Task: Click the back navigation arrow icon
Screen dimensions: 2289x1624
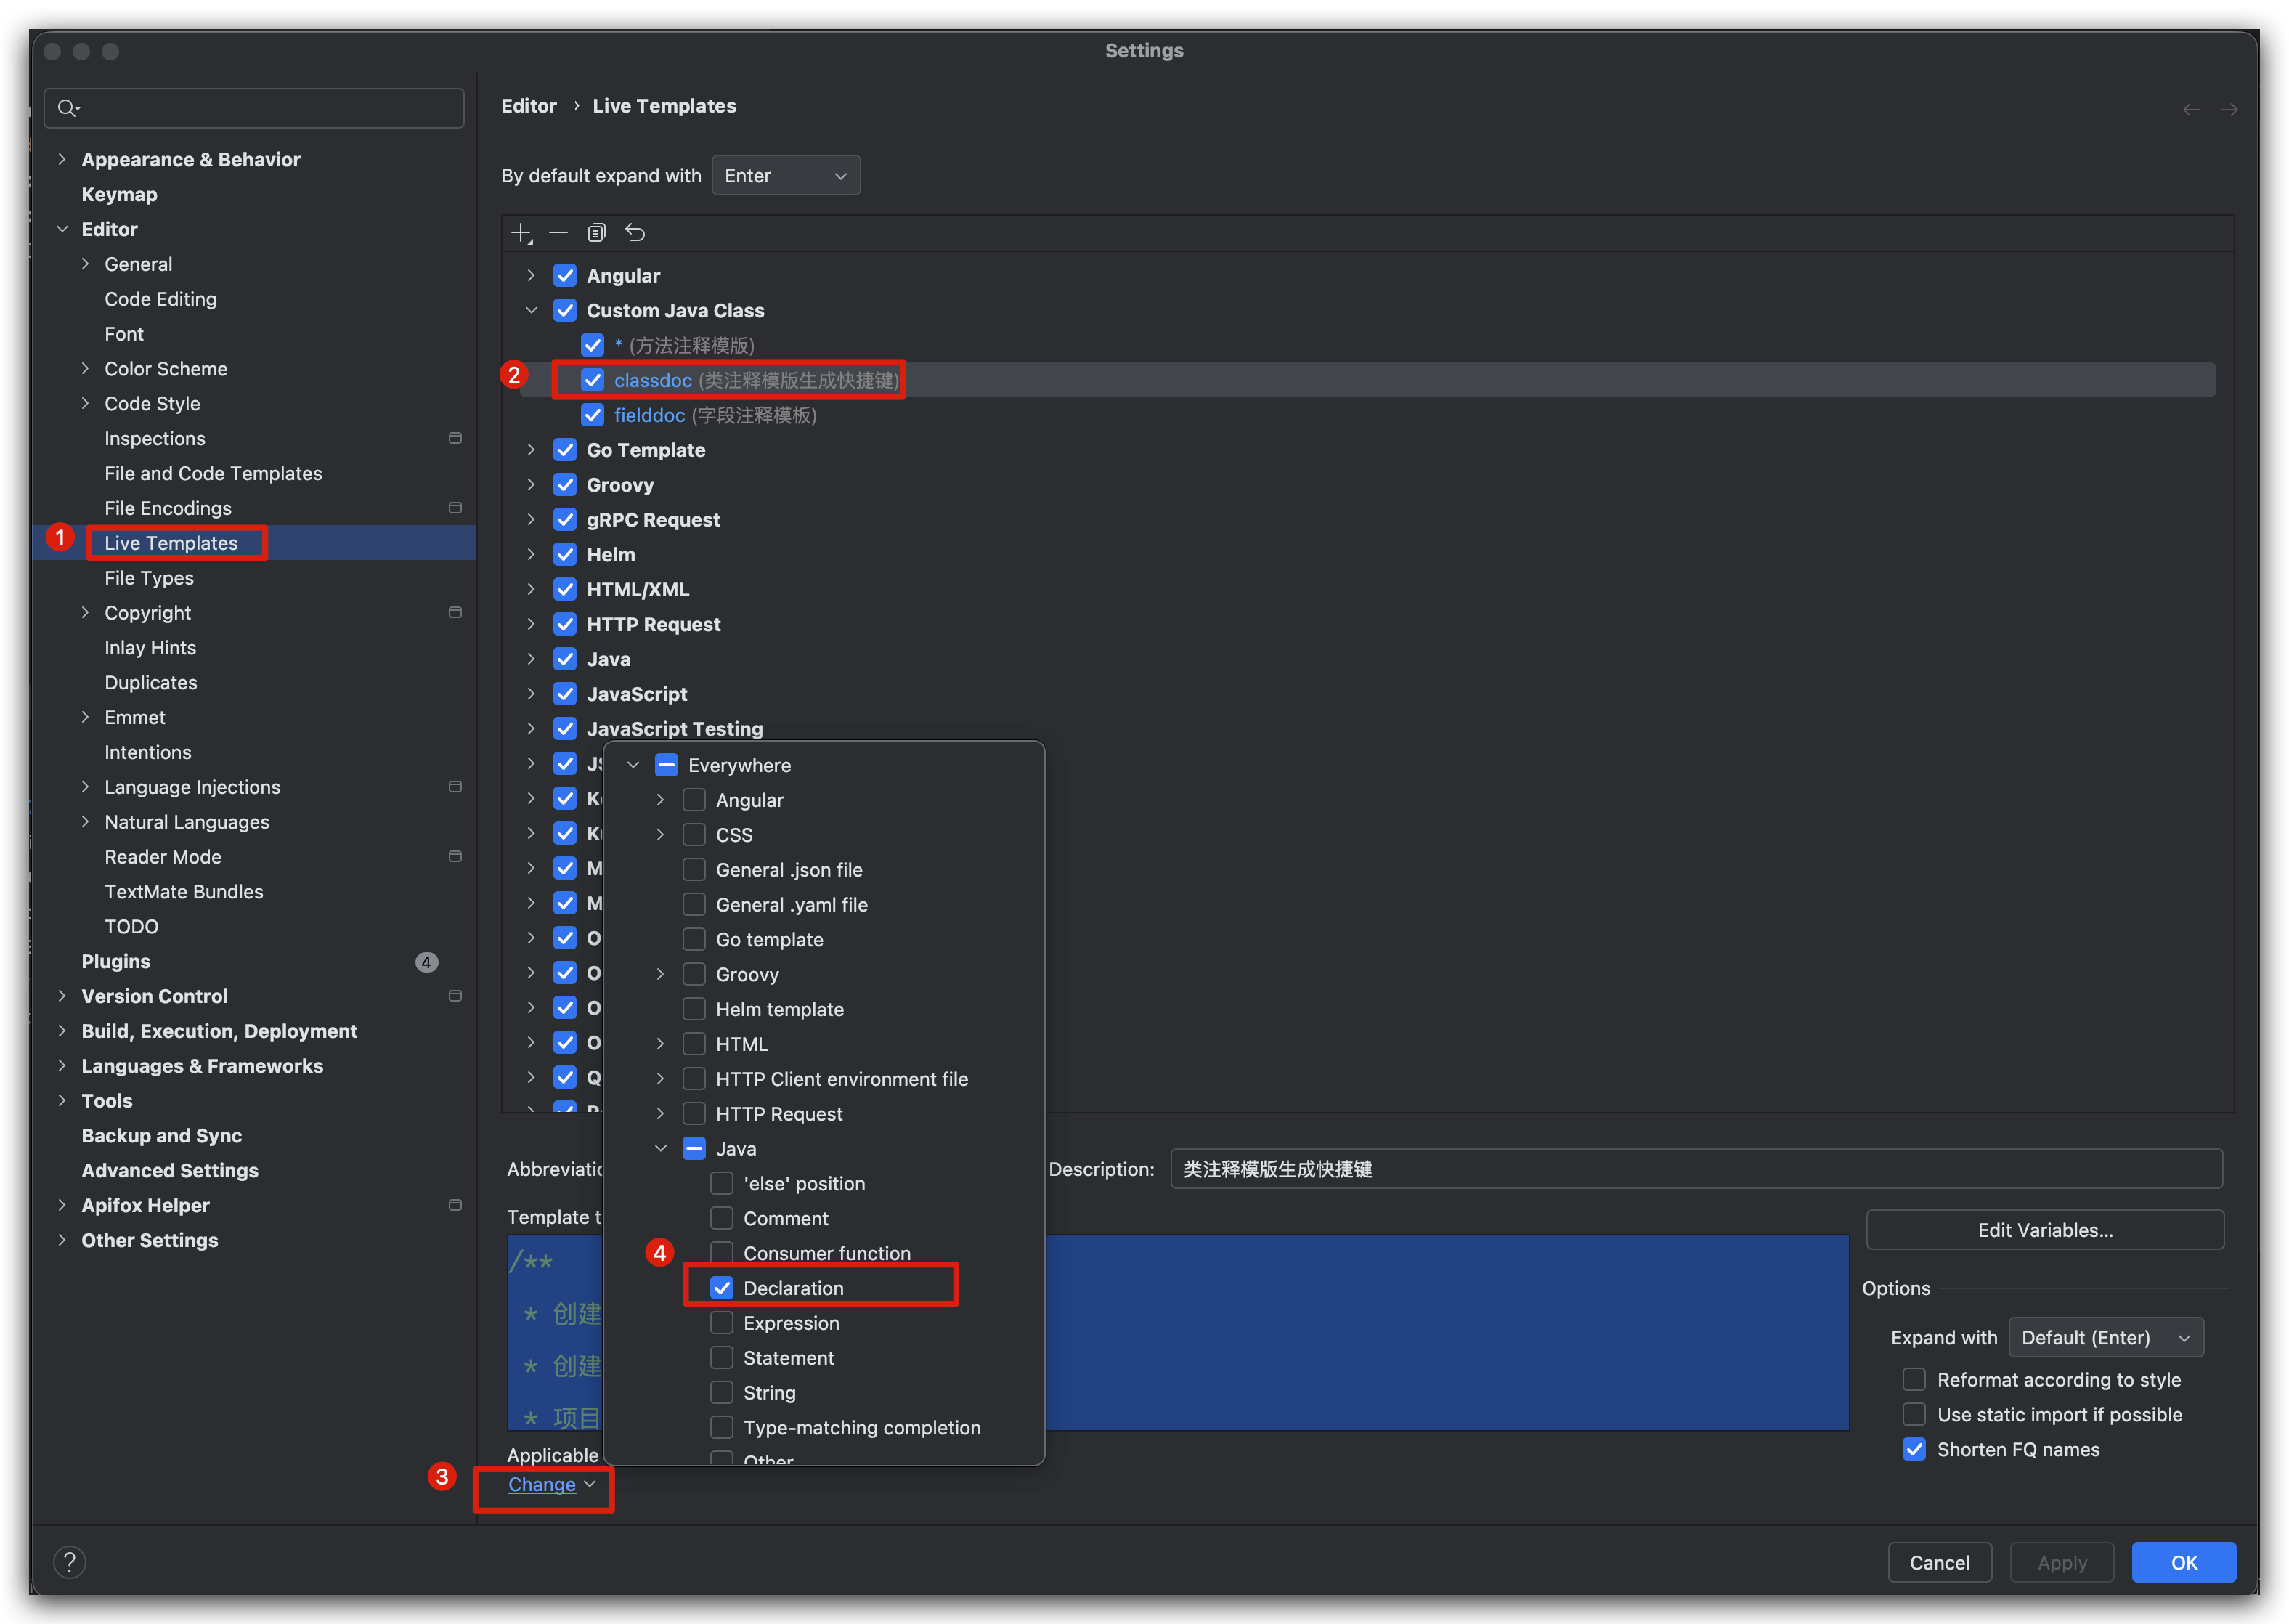Action: point(2191,109)
